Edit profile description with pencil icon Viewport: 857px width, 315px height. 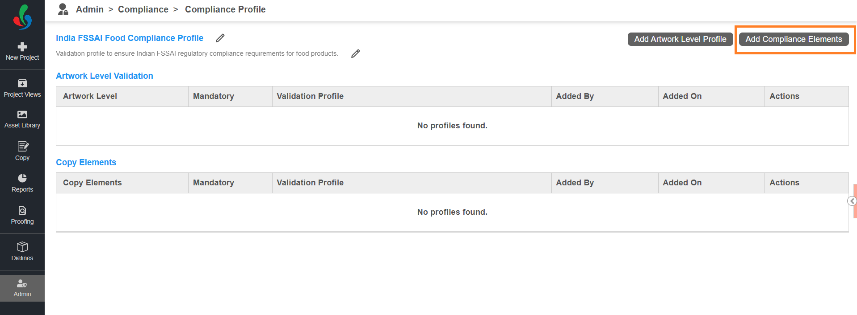point(355,54)
